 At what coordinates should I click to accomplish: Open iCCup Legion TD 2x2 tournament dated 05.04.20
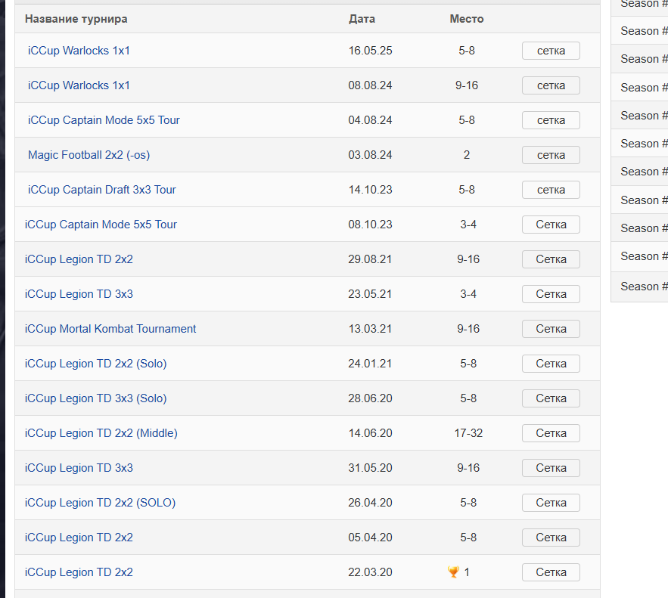[79, 538]
